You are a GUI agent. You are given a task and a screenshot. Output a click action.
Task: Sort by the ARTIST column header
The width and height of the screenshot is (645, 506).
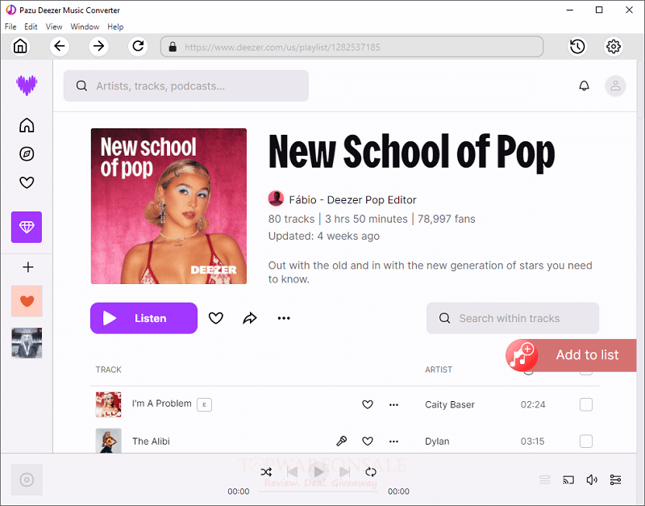(x=439, y=370)
